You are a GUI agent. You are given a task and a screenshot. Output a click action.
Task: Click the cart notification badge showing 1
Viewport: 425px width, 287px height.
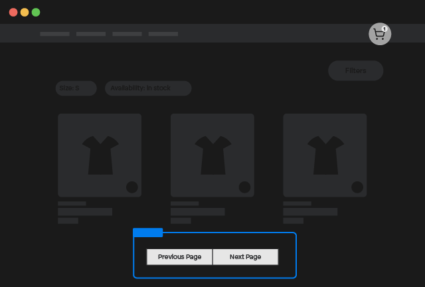tap(384, 29)
